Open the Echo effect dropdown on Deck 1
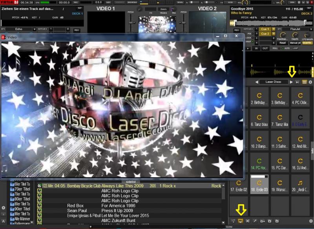314x229 pixels. pyautogui.click(x=35, y=29)
